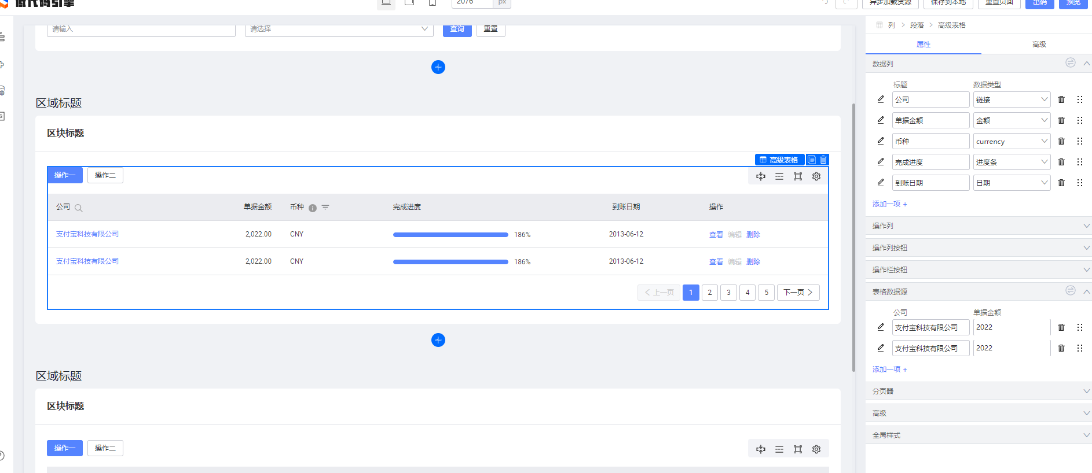
Task: Click 添加一项 under the 表格数据源 list
Action: (x=890, y=369)
